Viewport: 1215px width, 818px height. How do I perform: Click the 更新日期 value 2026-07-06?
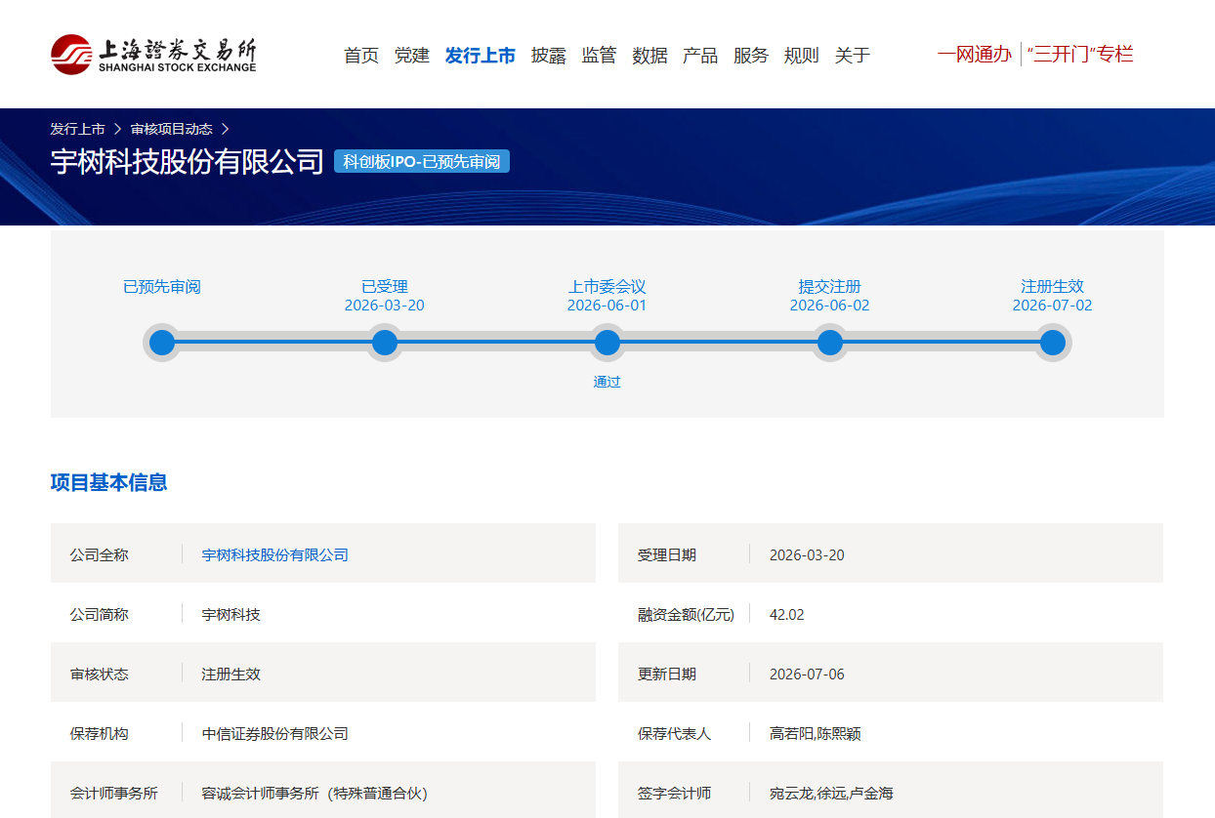click(x=807, y=674)
